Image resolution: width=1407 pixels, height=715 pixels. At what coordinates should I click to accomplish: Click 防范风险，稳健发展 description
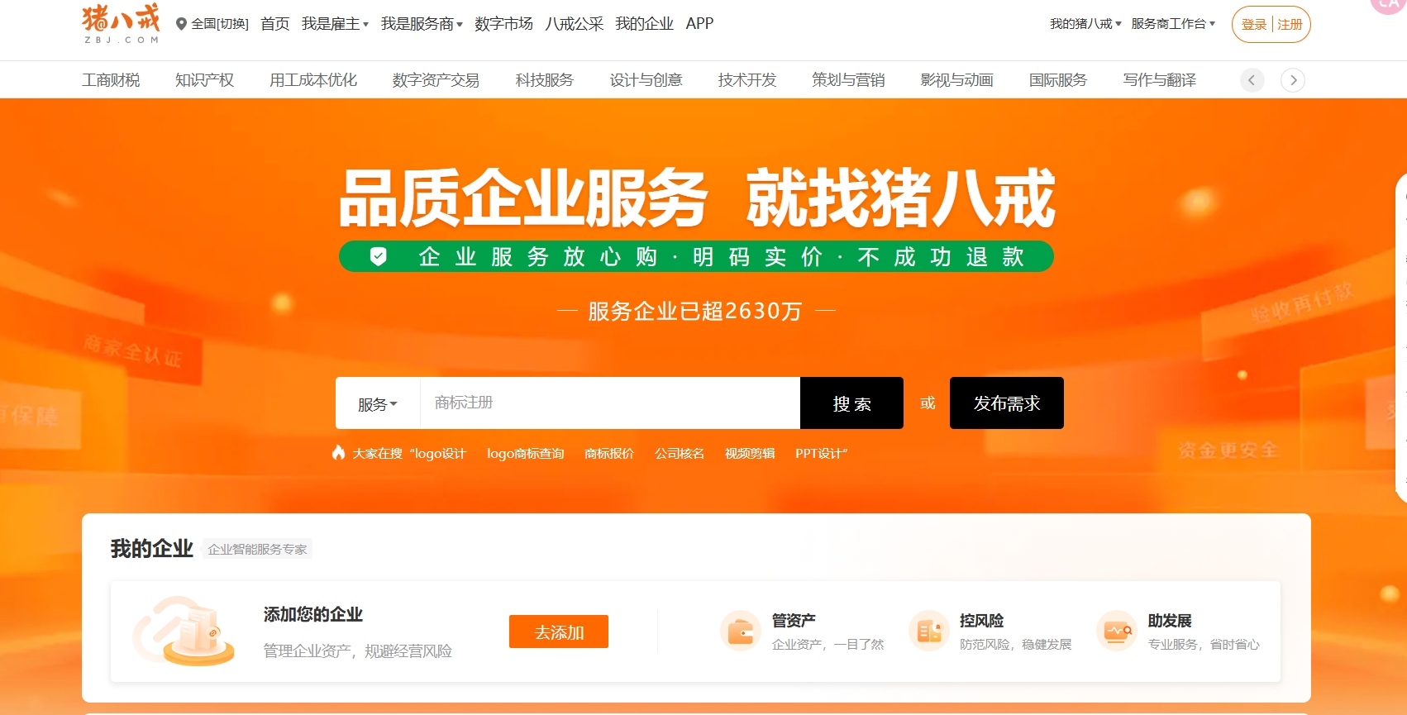(x=1015, y=645)
